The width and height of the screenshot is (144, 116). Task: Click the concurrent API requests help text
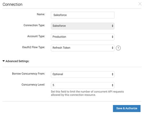click(87, 93)
